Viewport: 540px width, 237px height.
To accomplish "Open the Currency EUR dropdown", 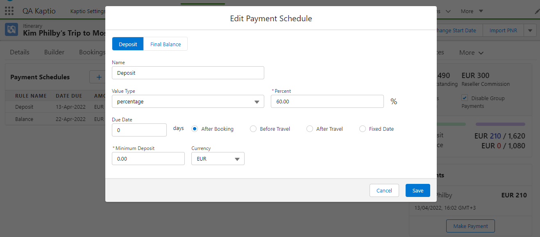I will [218, 159].
